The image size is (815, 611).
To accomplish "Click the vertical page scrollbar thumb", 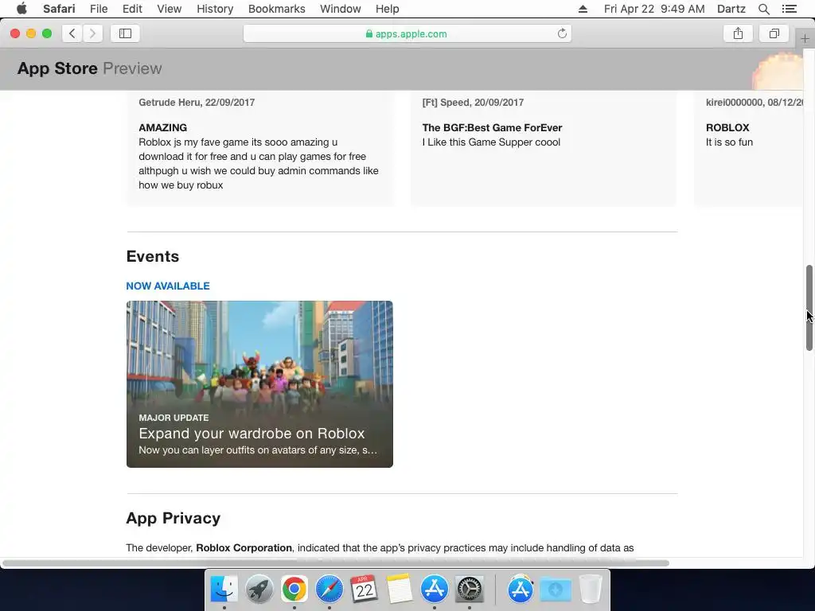I will 809,308.
